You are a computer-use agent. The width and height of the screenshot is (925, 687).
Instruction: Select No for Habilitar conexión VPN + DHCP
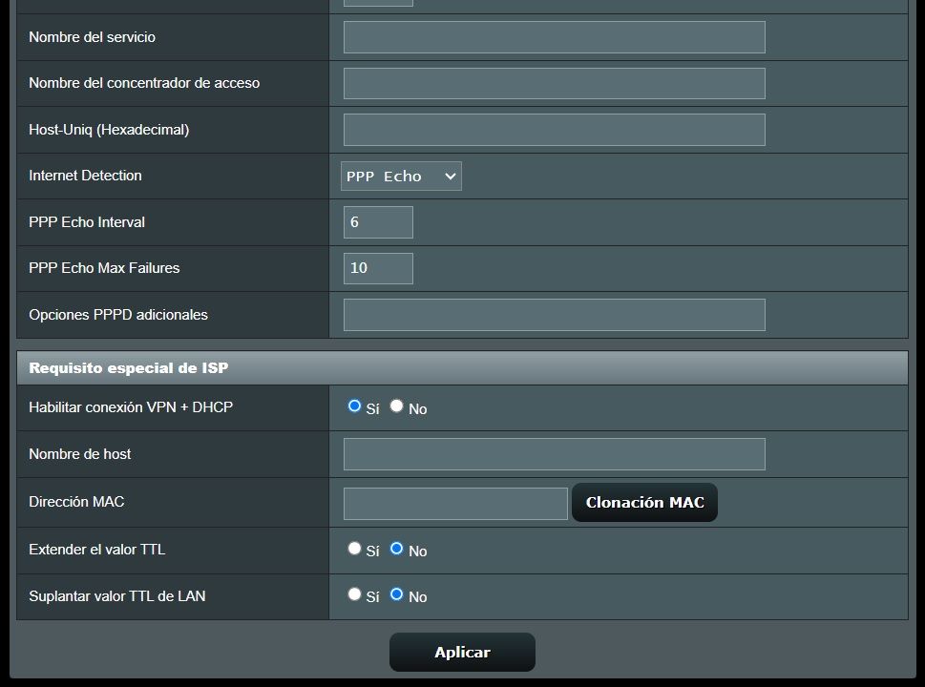tap(396, 406)
